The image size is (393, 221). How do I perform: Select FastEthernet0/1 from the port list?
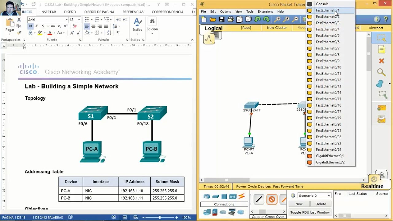coord(330,10)
